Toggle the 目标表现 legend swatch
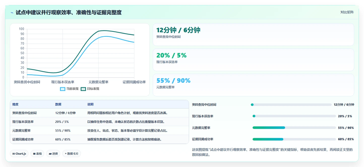364x167 pixels. pos(83,89)
